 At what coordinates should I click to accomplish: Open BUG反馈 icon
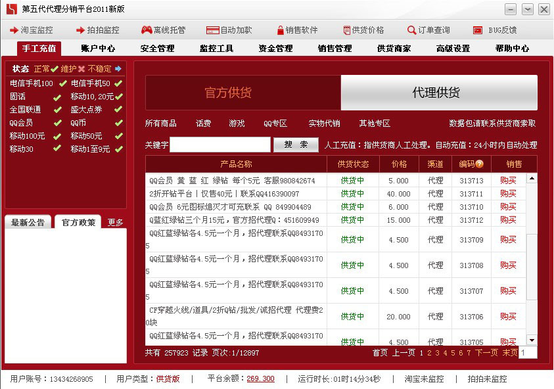[x=478, y=30]
